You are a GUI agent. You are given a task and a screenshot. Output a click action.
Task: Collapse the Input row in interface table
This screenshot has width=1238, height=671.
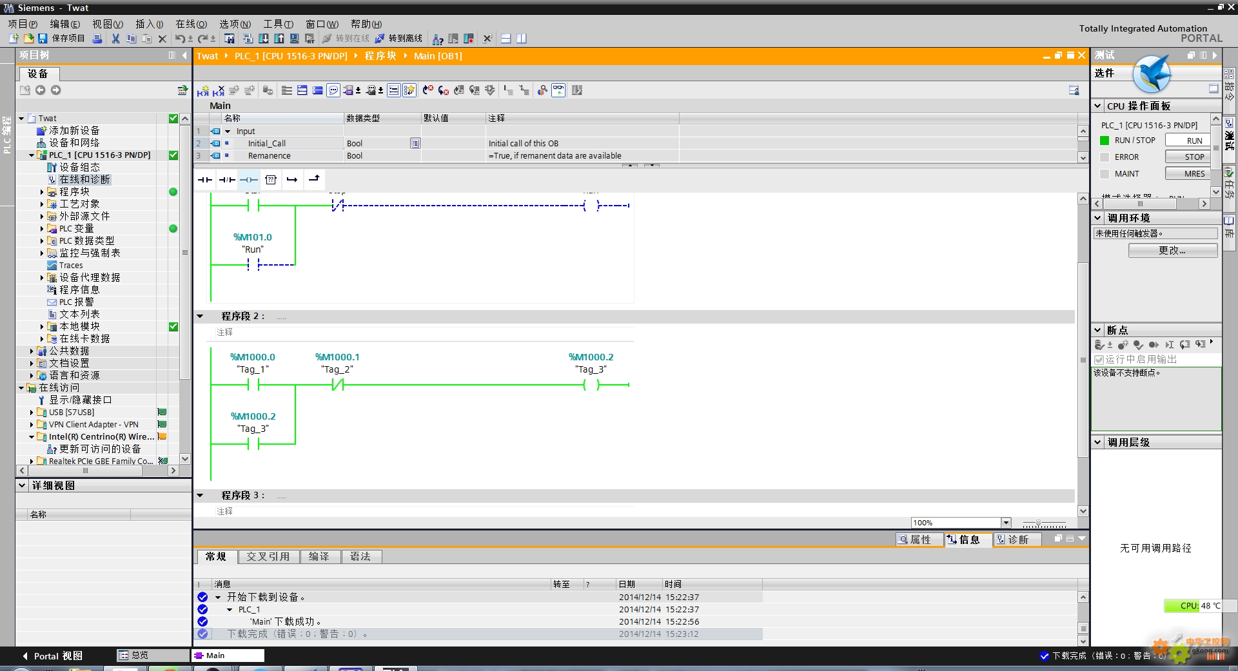(x=228, y=131)
